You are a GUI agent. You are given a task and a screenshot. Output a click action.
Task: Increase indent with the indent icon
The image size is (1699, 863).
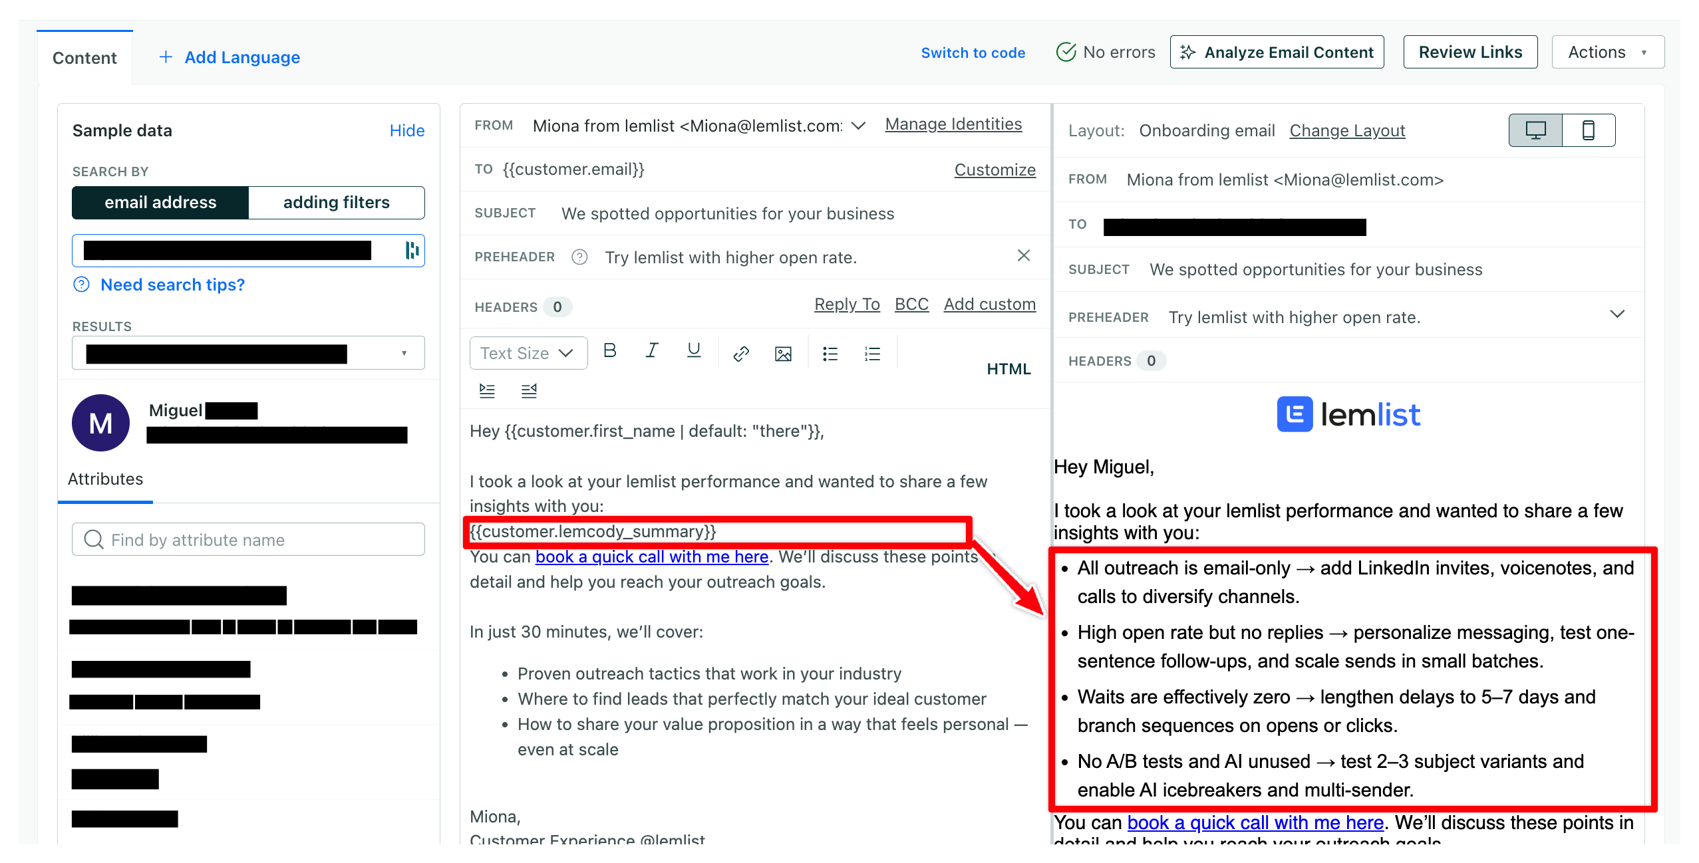coord(487,391)
